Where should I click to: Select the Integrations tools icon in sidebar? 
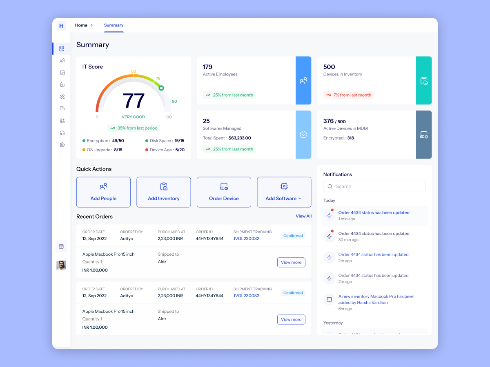pyautogui.click(x=62, y=96)
